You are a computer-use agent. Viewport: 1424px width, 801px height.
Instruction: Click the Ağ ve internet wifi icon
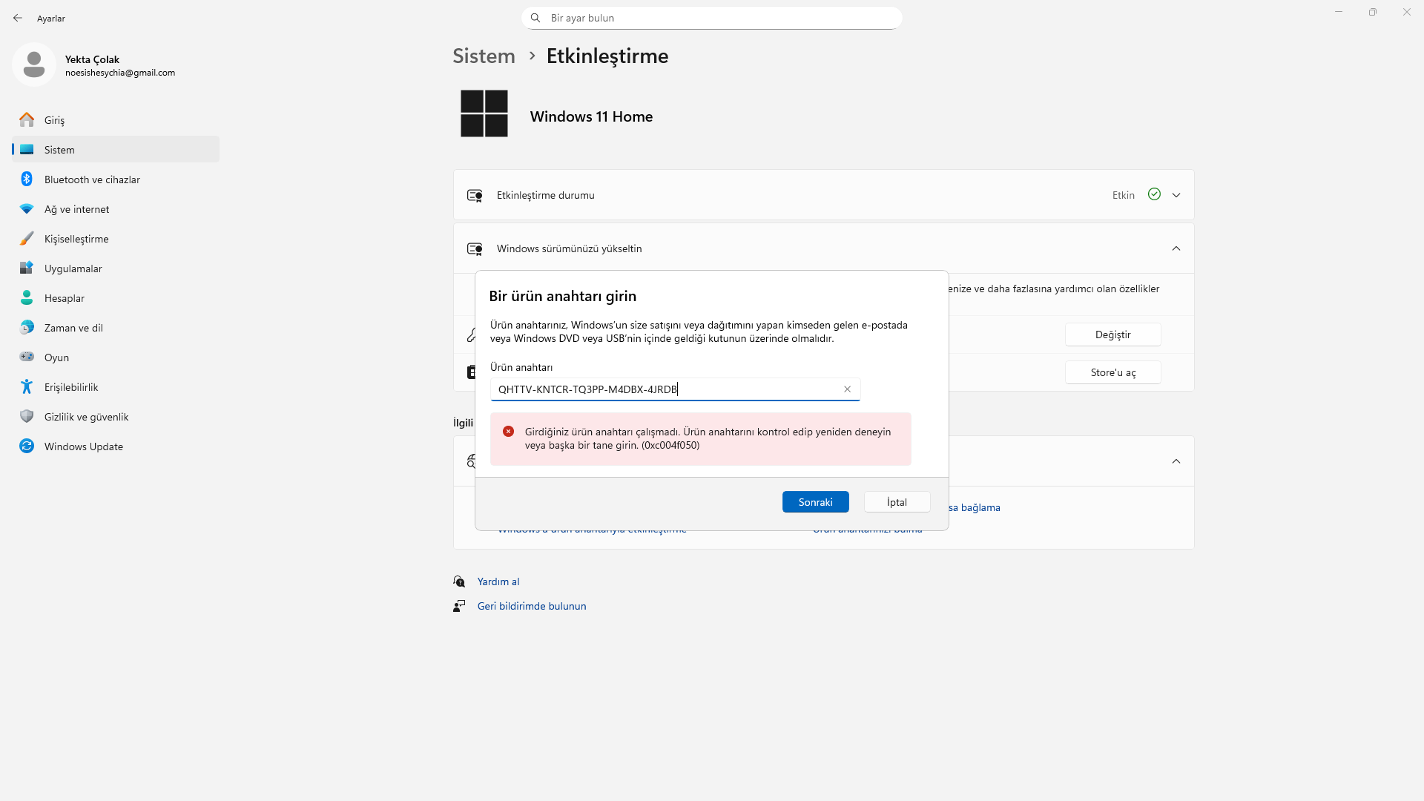click(27, 209)
